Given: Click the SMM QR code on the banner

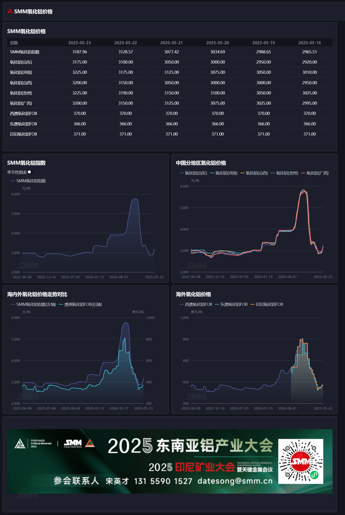Looking at the screenshot, I should click(301, 461).
